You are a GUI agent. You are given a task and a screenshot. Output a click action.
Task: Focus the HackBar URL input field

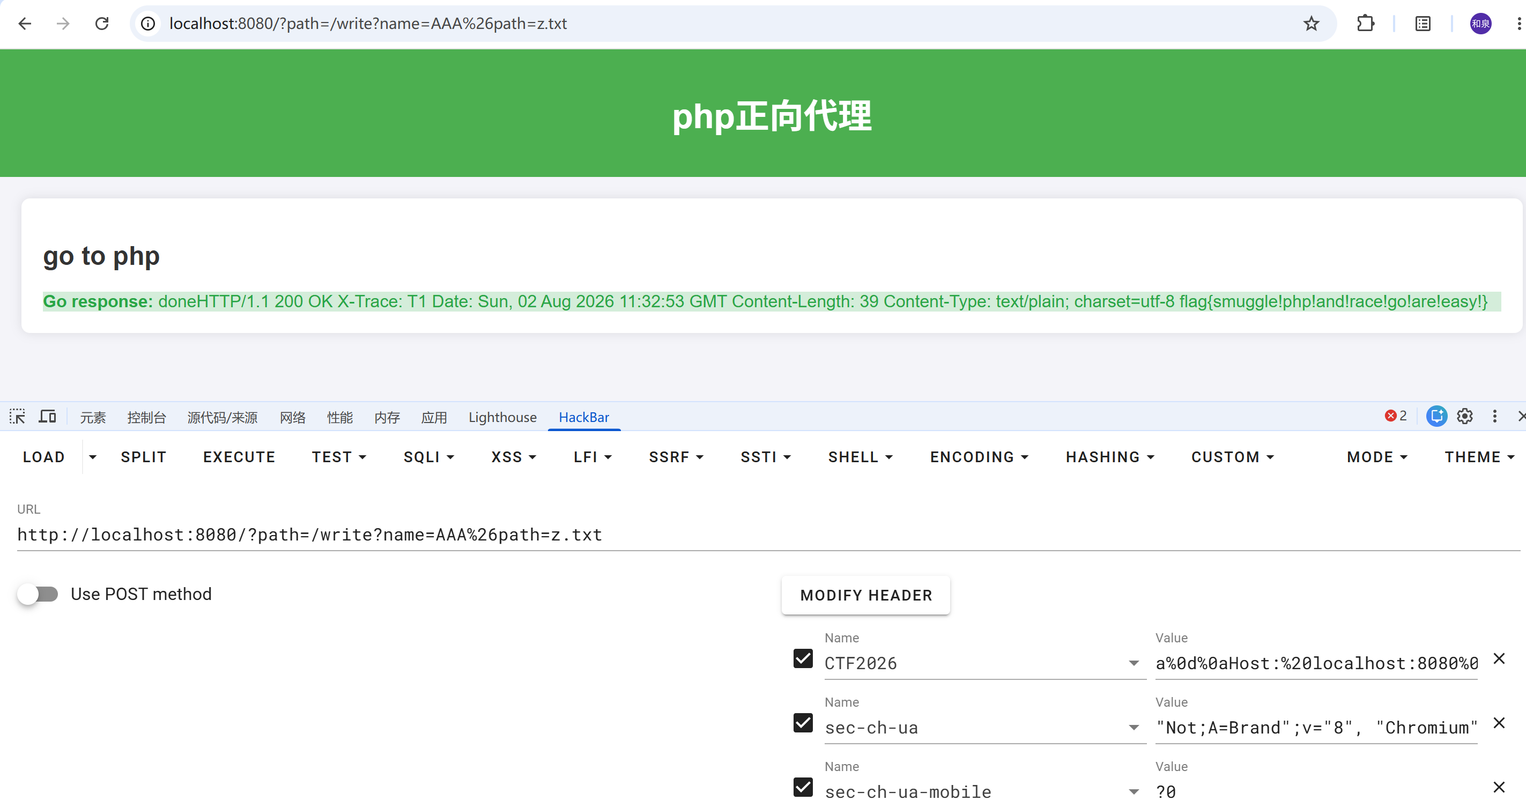pos(768,535)
